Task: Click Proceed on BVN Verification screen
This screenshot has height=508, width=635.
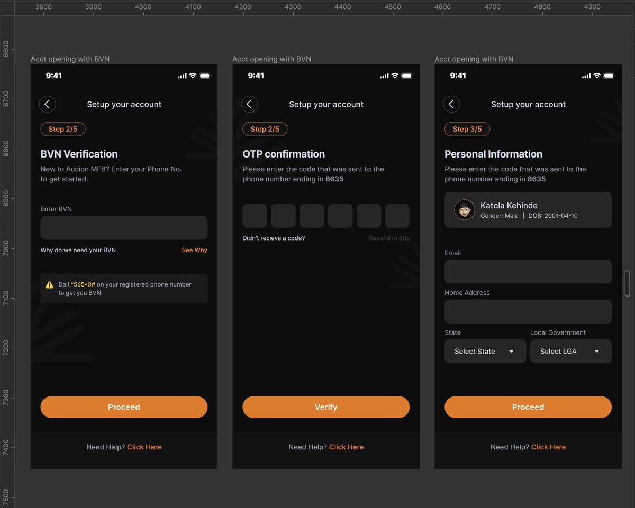Action: click(x=124, y=407)
